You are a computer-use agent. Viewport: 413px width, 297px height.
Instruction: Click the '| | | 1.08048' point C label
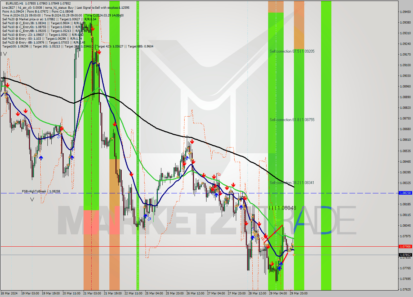point(282,208)
